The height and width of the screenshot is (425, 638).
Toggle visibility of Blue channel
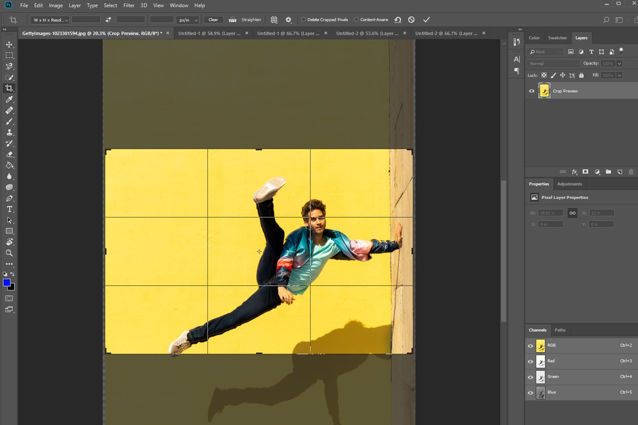coord(530,393)
